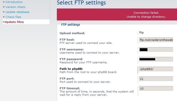177x101 pixels.
Task: Go to Version check step
Action: [x=15, y=7]
